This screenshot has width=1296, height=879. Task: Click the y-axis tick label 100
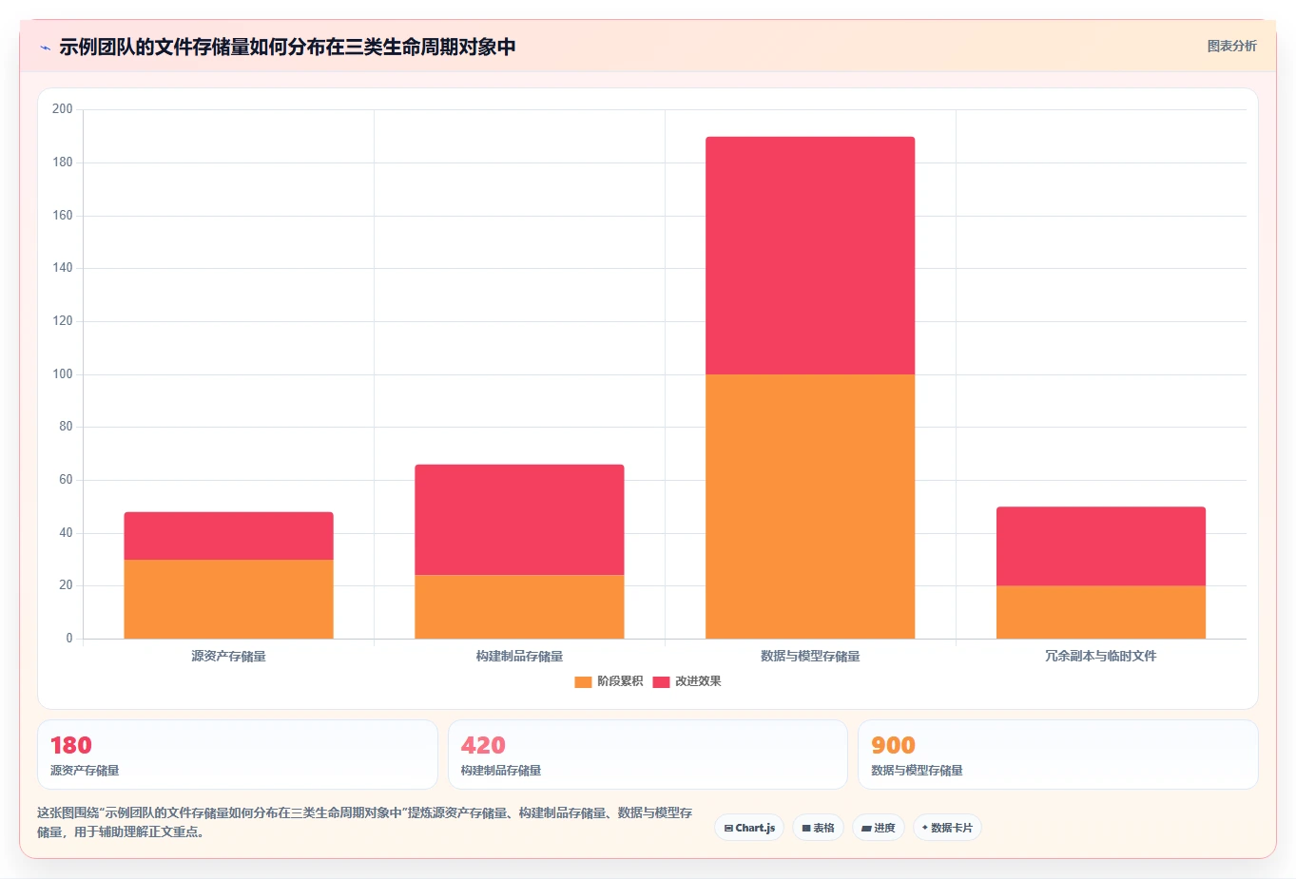(63, 374)
